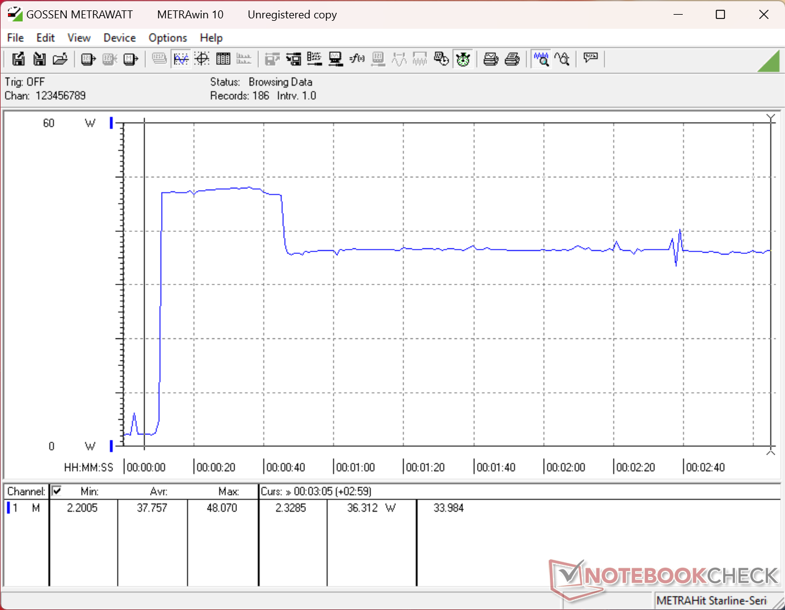The image size is (785, 610).
Task: Show the data table view icon
Action: [223, 59]
